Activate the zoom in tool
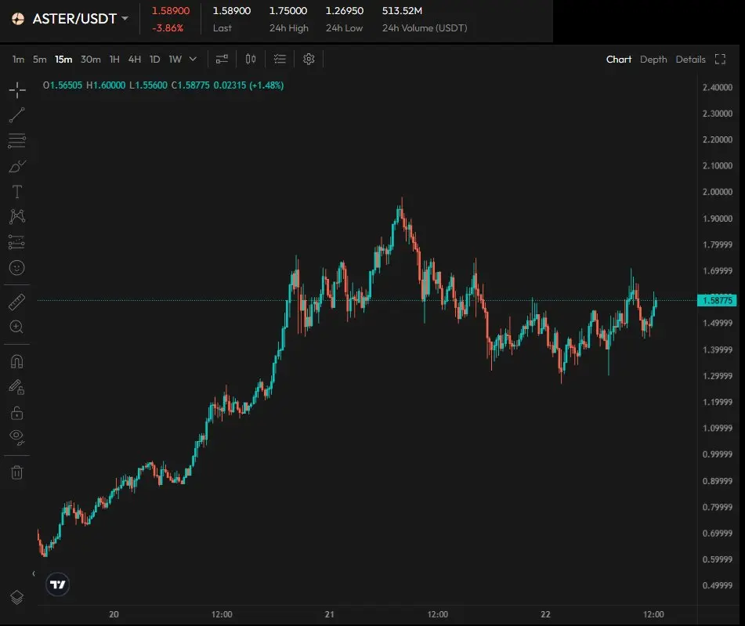Screen dimensions: 745x626 [16, 327]
